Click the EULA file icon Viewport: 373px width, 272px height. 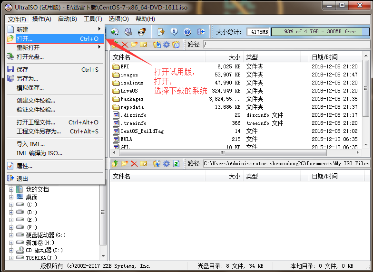click(116, 139)
